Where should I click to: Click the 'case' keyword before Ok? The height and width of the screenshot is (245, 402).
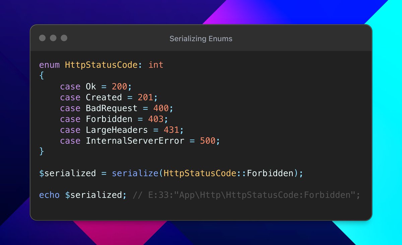point(70,87)
